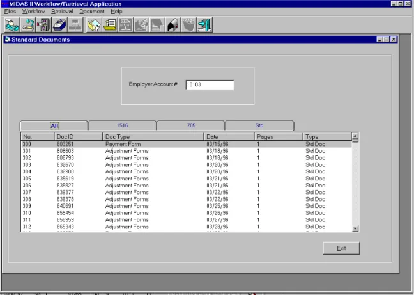
Task: Select Doc ID 839378
Action: pyautogui.click(x=65, y=199)
